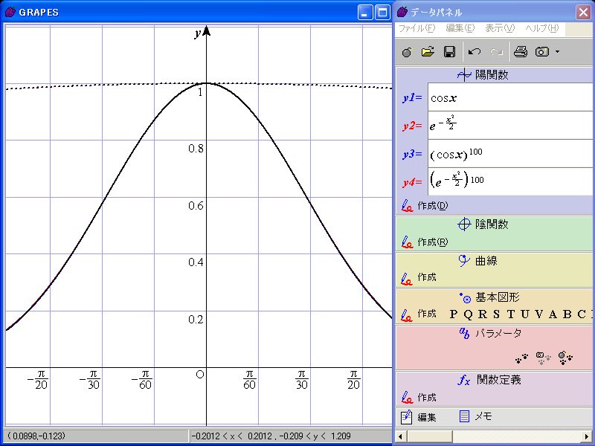Click the first paw-print parameter icon
Image resolution: width=595 pixels, height=446 pixels.
pos(522,358)
